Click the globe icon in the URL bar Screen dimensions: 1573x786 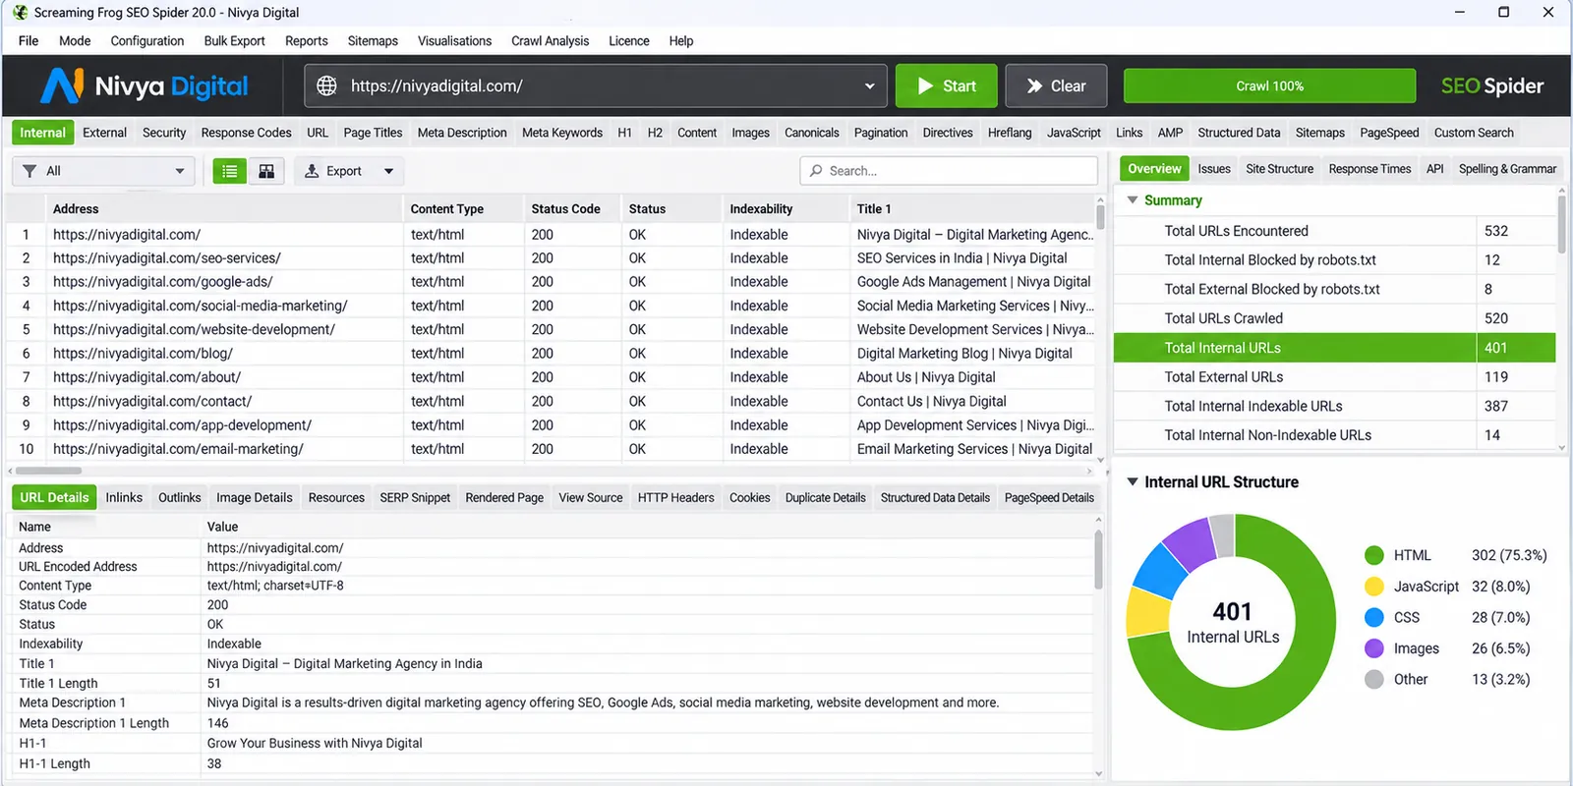pyautogui.click(x=326, y=86)
